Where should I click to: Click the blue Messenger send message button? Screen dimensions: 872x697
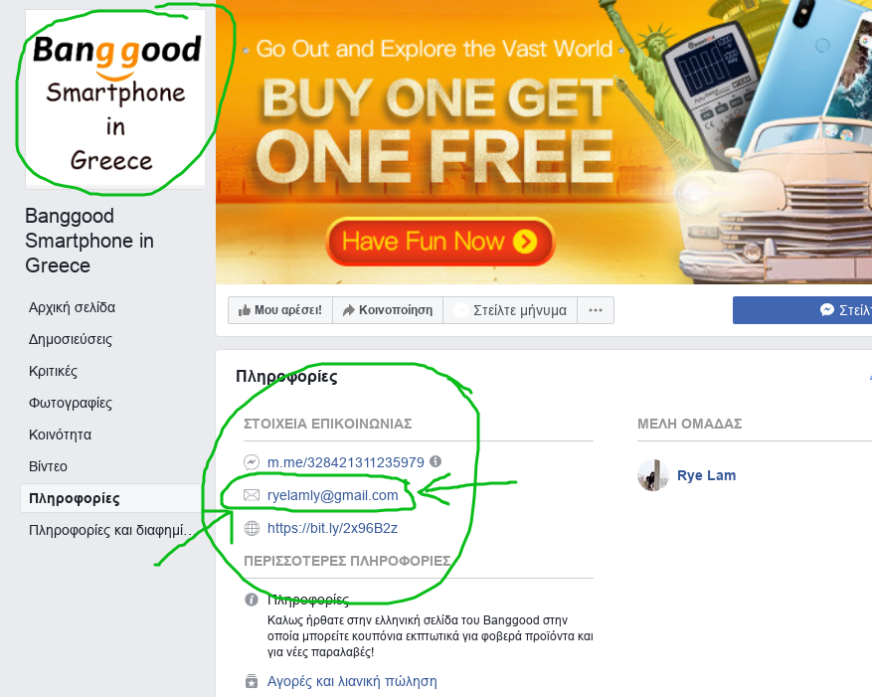point(802,310)
